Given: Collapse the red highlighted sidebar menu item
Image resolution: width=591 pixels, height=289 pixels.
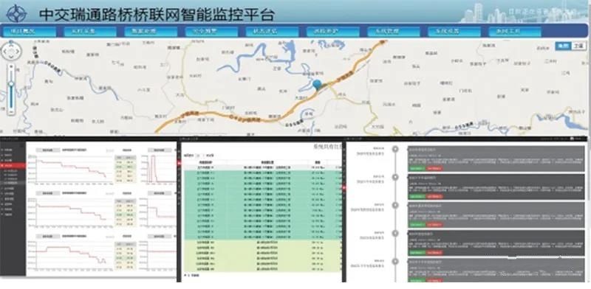Looking at the screenshot, I should [x=13, y=165].
